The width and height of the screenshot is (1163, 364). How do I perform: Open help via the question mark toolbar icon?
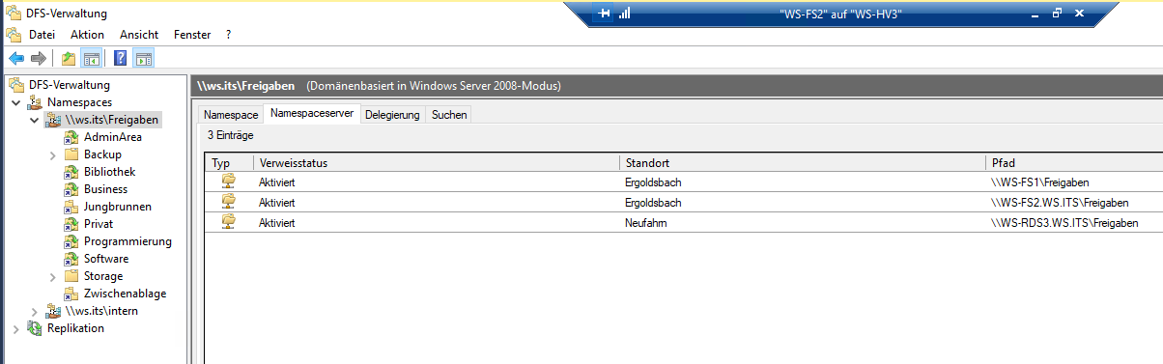121,58
